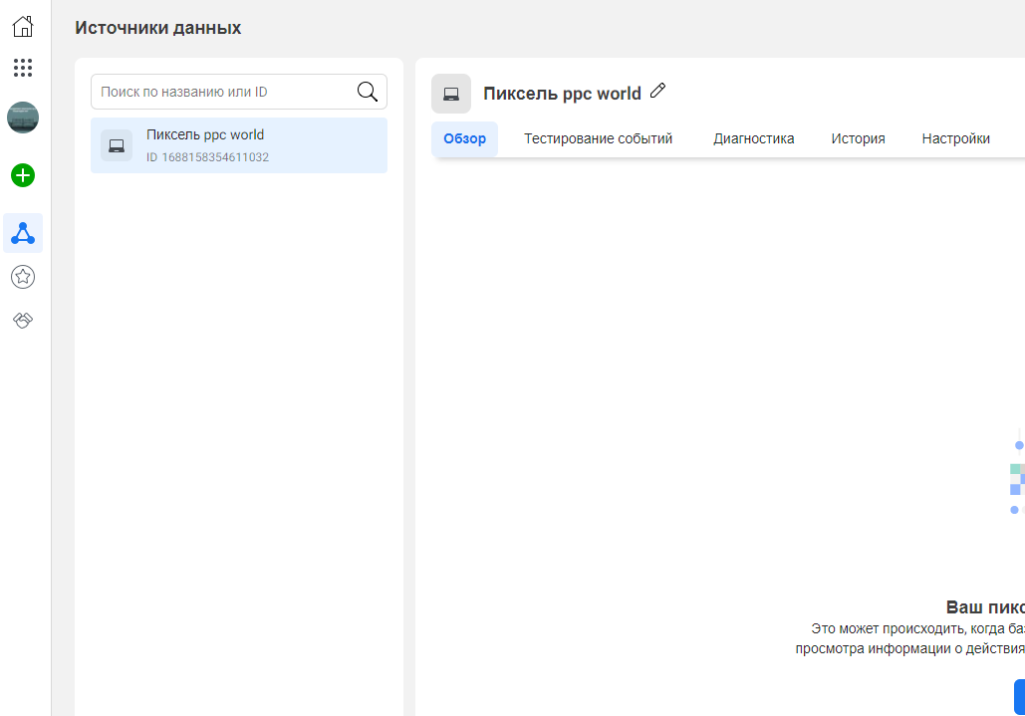Open partner integrations handshake icon

coord(23,320)
